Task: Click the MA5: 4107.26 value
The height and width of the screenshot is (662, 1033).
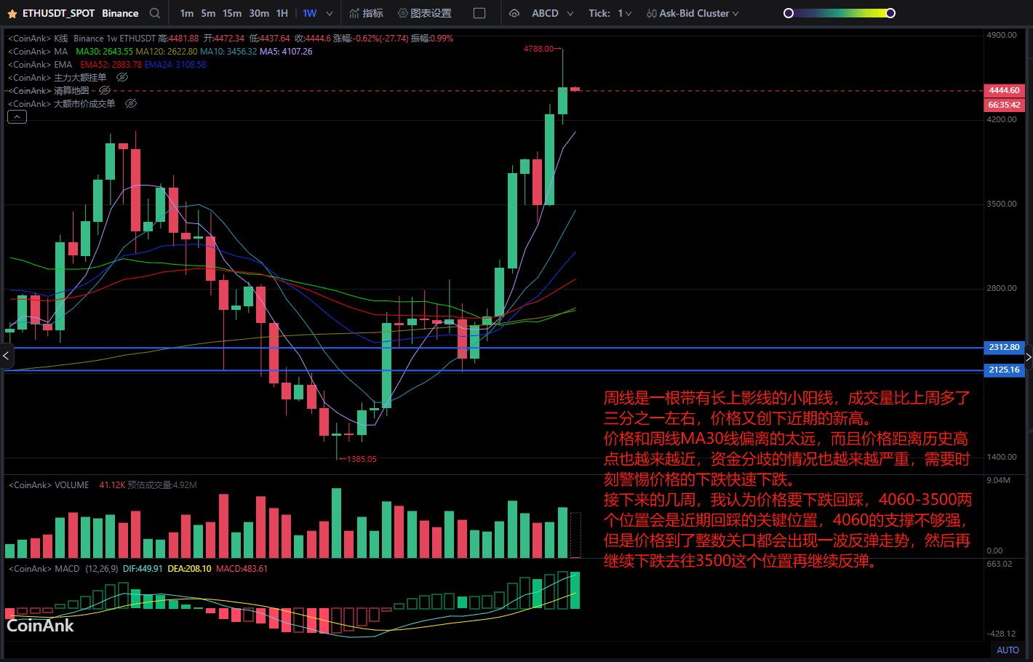Action: (x=286, y=51)
